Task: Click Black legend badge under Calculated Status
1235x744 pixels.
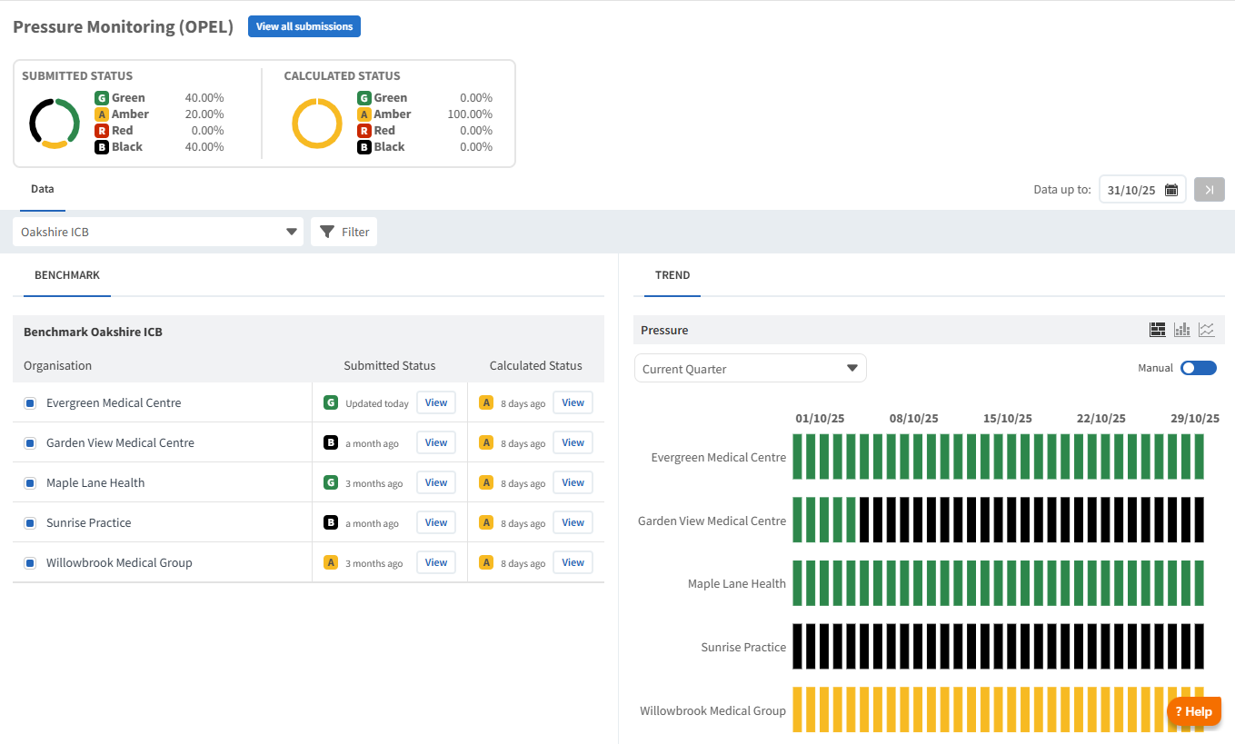Action: coord(364,146)
